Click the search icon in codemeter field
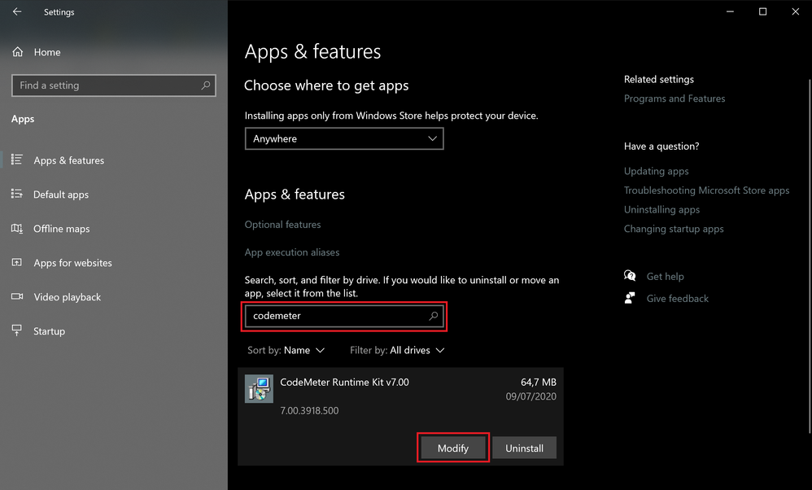 [x=434, y=316]
